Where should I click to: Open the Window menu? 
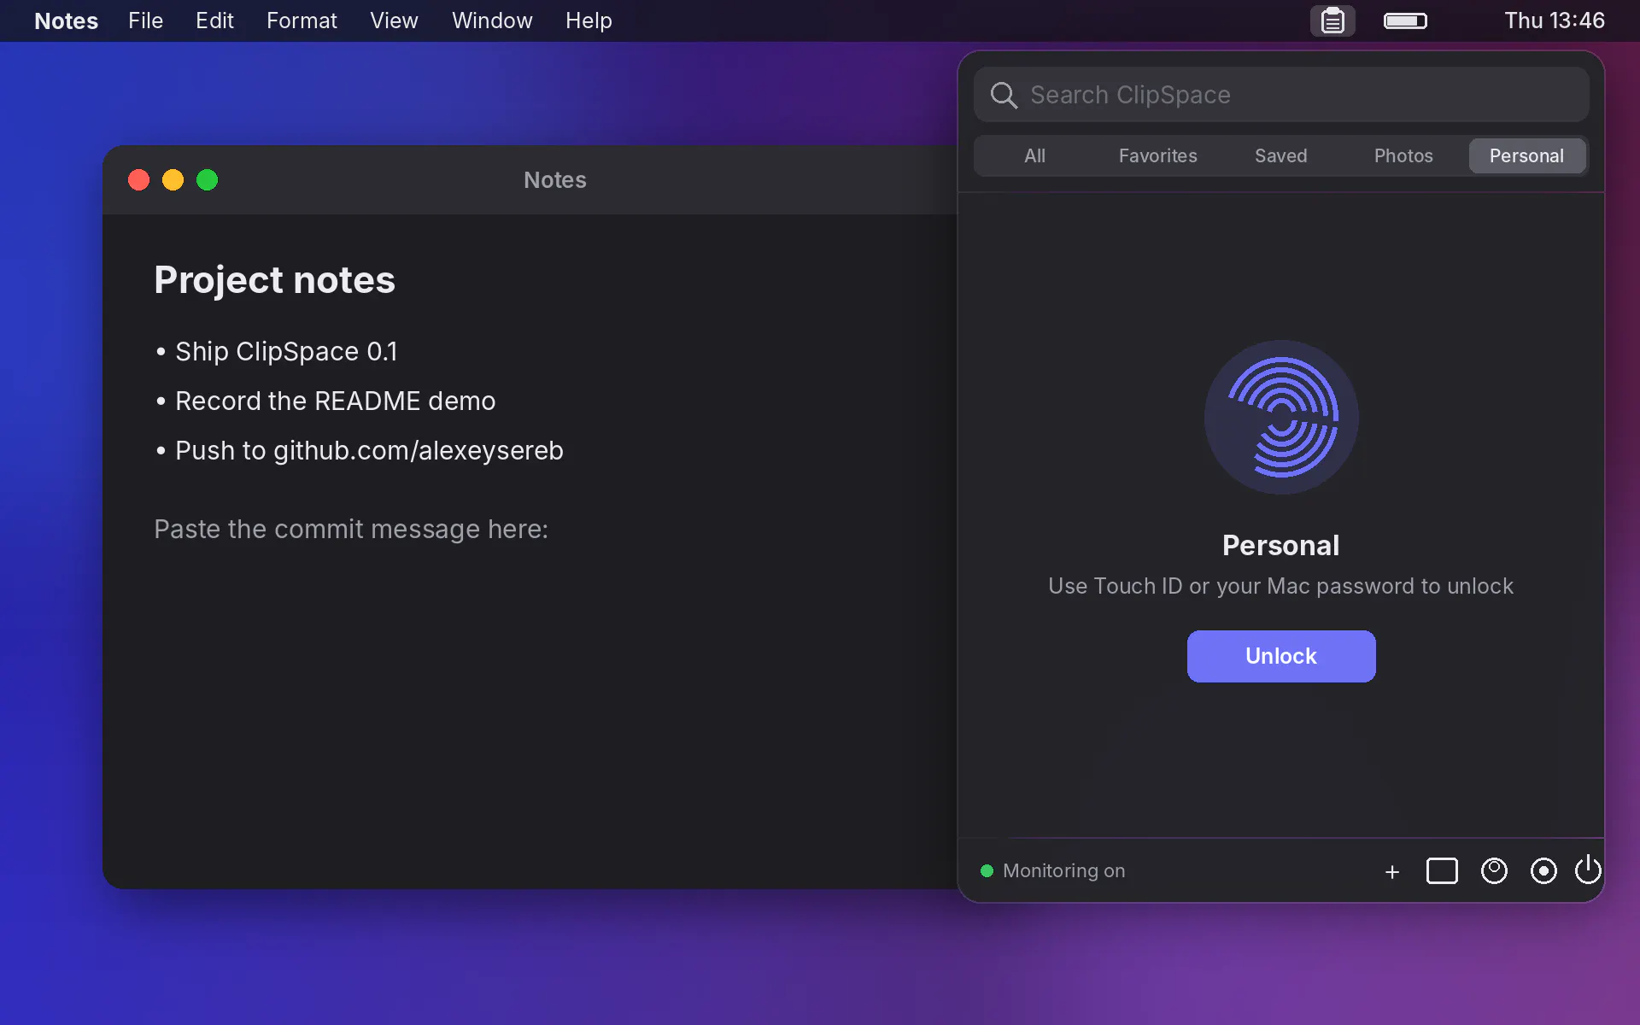[x=492, y=20]
